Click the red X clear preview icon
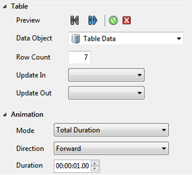Viewport: 192px width, 175px height. coord(127,20)
